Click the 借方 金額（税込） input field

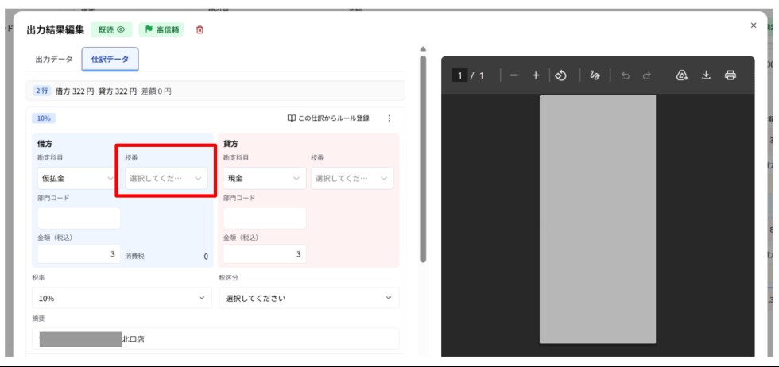tap(79, 253)
